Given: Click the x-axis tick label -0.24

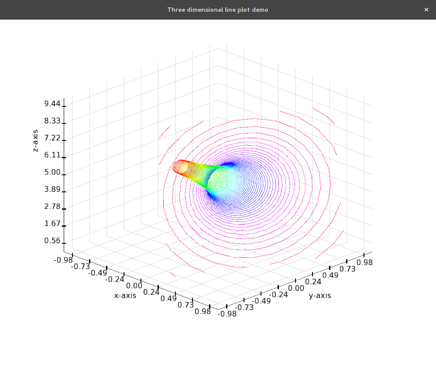Looking at the screenshot, I should point(114,279).
